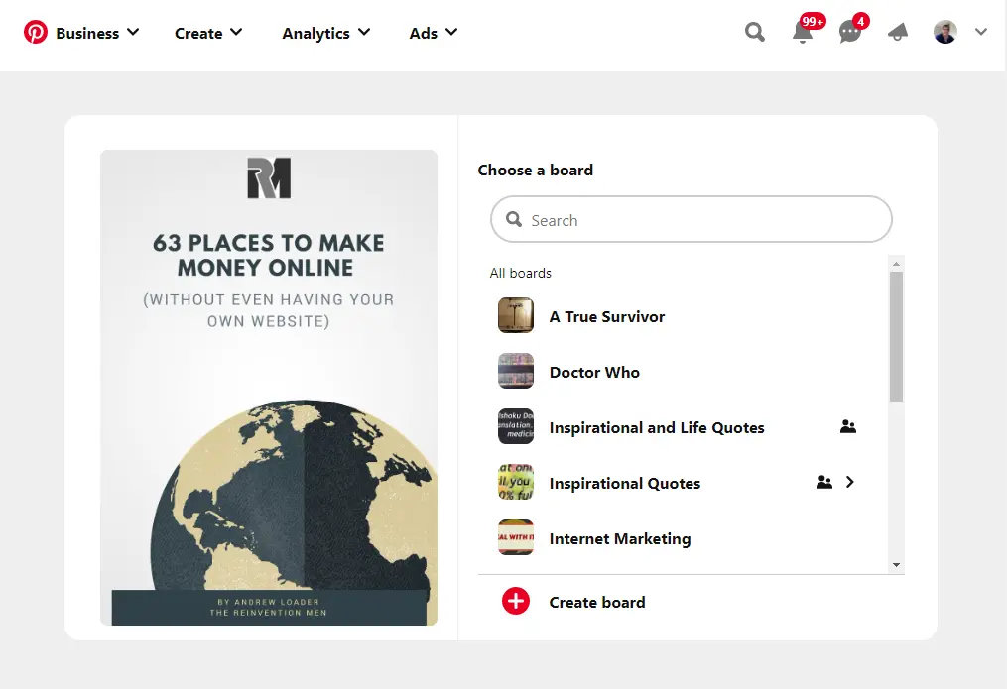The height and width of the screenshot is (689, 1007).
Task: Click the profile avatar picture
Action: click(945, 33)
